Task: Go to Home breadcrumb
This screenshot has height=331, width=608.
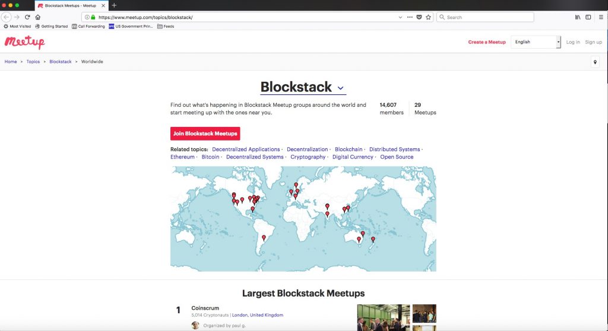Action: pos(11,62)
